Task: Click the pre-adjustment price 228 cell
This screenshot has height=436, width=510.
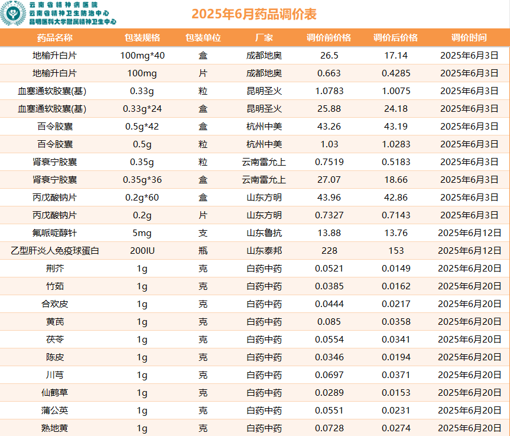Action: pyautogui.click(x=329, y=251)
